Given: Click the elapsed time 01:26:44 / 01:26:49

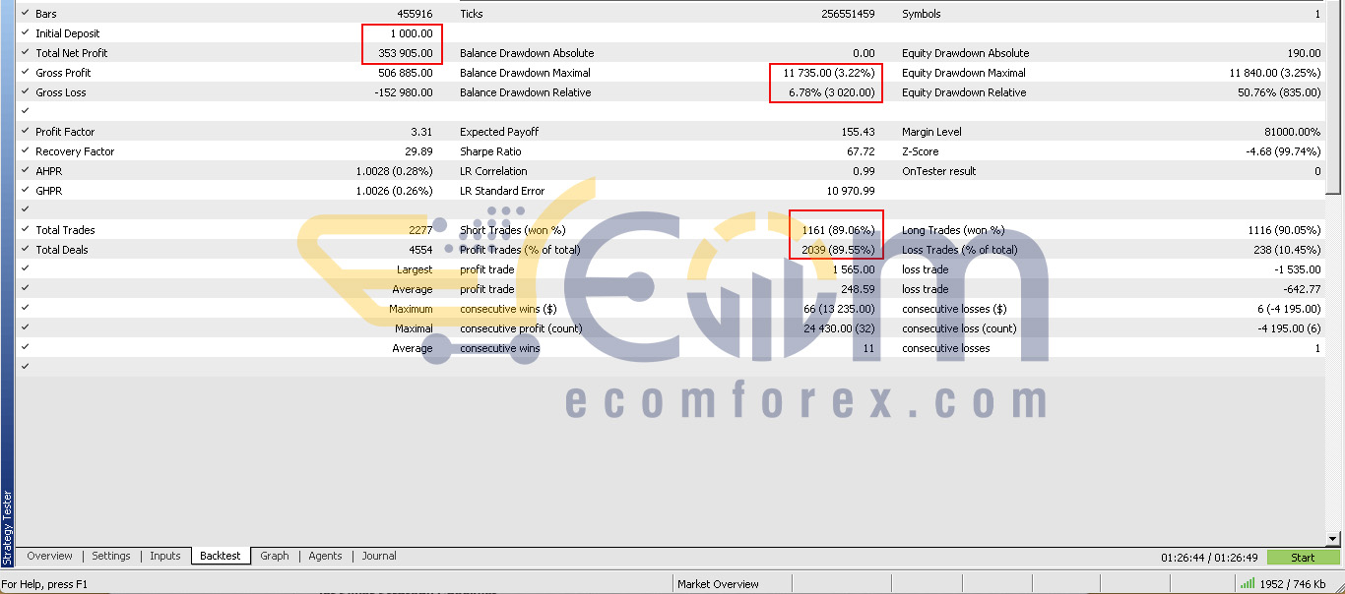Looking at the screenshot, I should click(1209, 558).
